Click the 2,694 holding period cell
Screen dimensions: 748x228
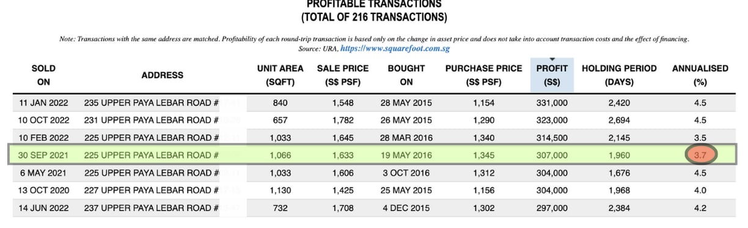619,120
